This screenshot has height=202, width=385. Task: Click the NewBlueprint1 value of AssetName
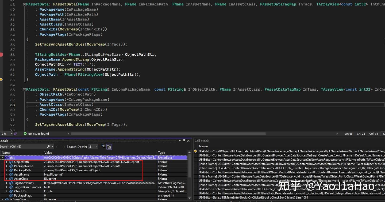point(54,175)
